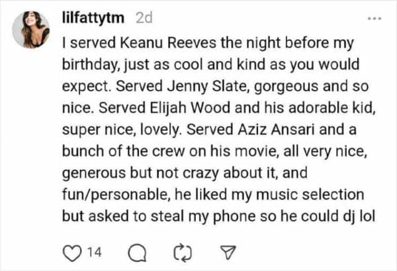
Task: Click the 2d timestamp of the post
Action: pyautogui.click(x=144, y=17)
